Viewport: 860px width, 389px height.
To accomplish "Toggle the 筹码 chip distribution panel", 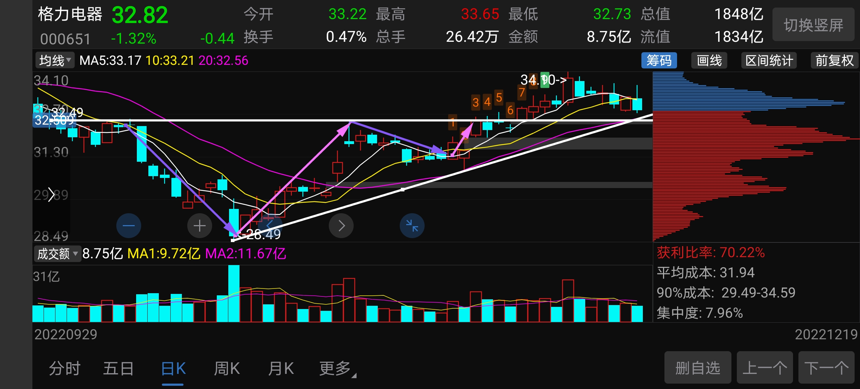I will coord(659,60).
